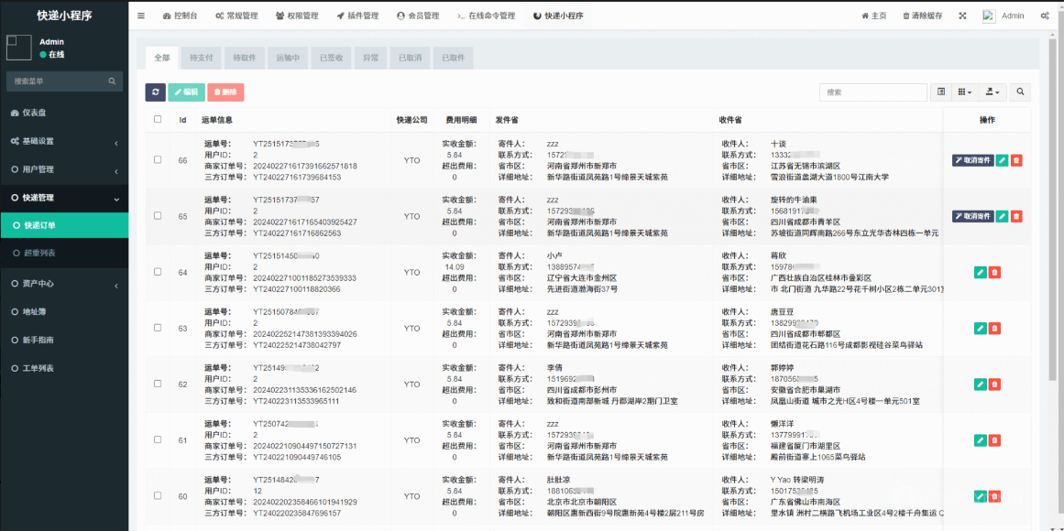Image resolution: width=1064 pixels, height=531 pixels.
Task: Click 取消寄件 button for order 65
Action: click(972, 216)
